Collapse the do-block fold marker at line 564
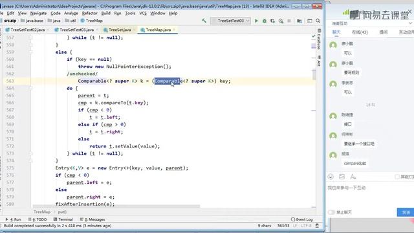The width and height of the screenshot is (414, 233). (x=30, y=88)
